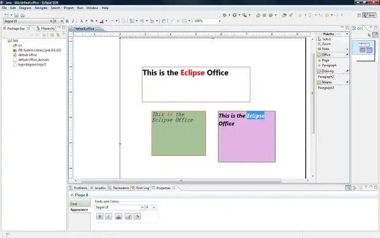Screen dimensions: 380x238
Task: Switch to the Problems tab
Action: (78, 188)
